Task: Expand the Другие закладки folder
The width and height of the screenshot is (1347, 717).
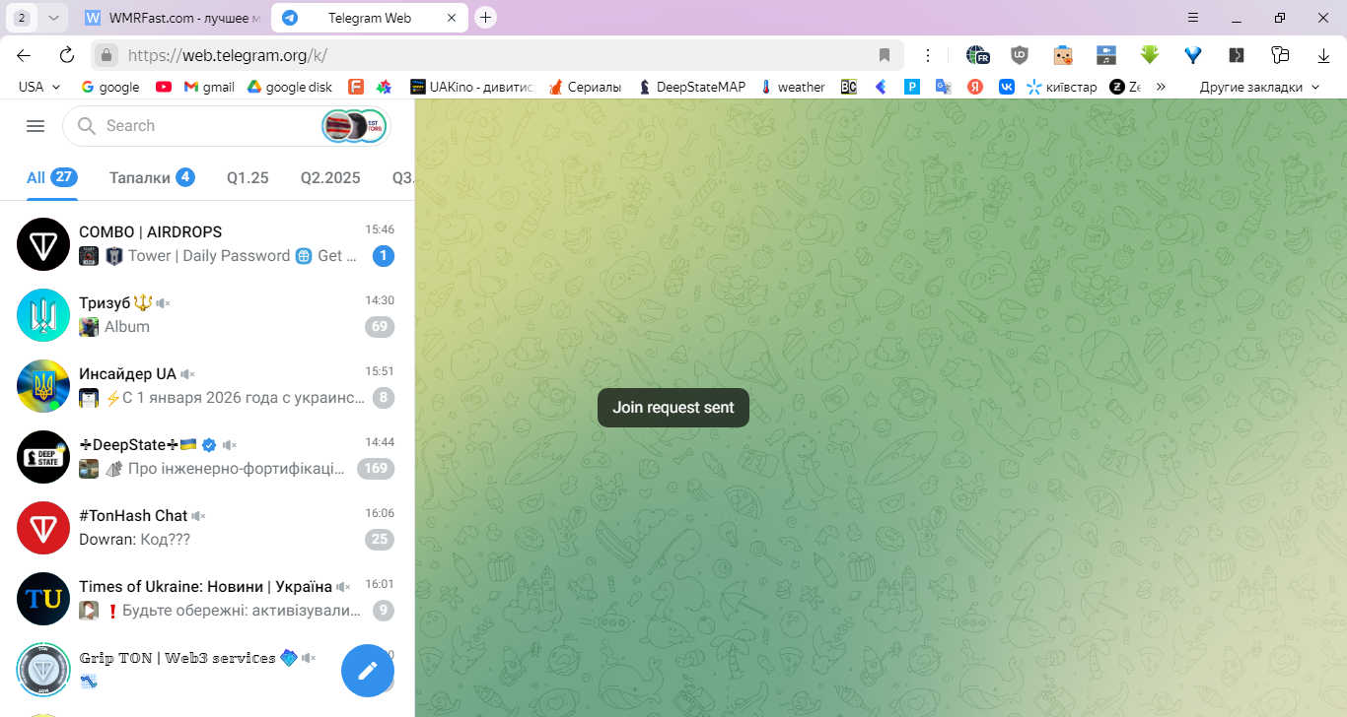Action: tap(1259, 87)
